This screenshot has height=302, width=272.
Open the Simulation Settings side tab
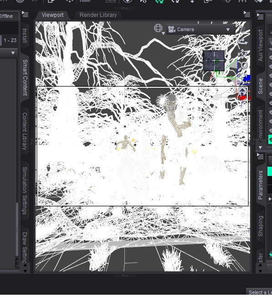click(x=25, y=191)
